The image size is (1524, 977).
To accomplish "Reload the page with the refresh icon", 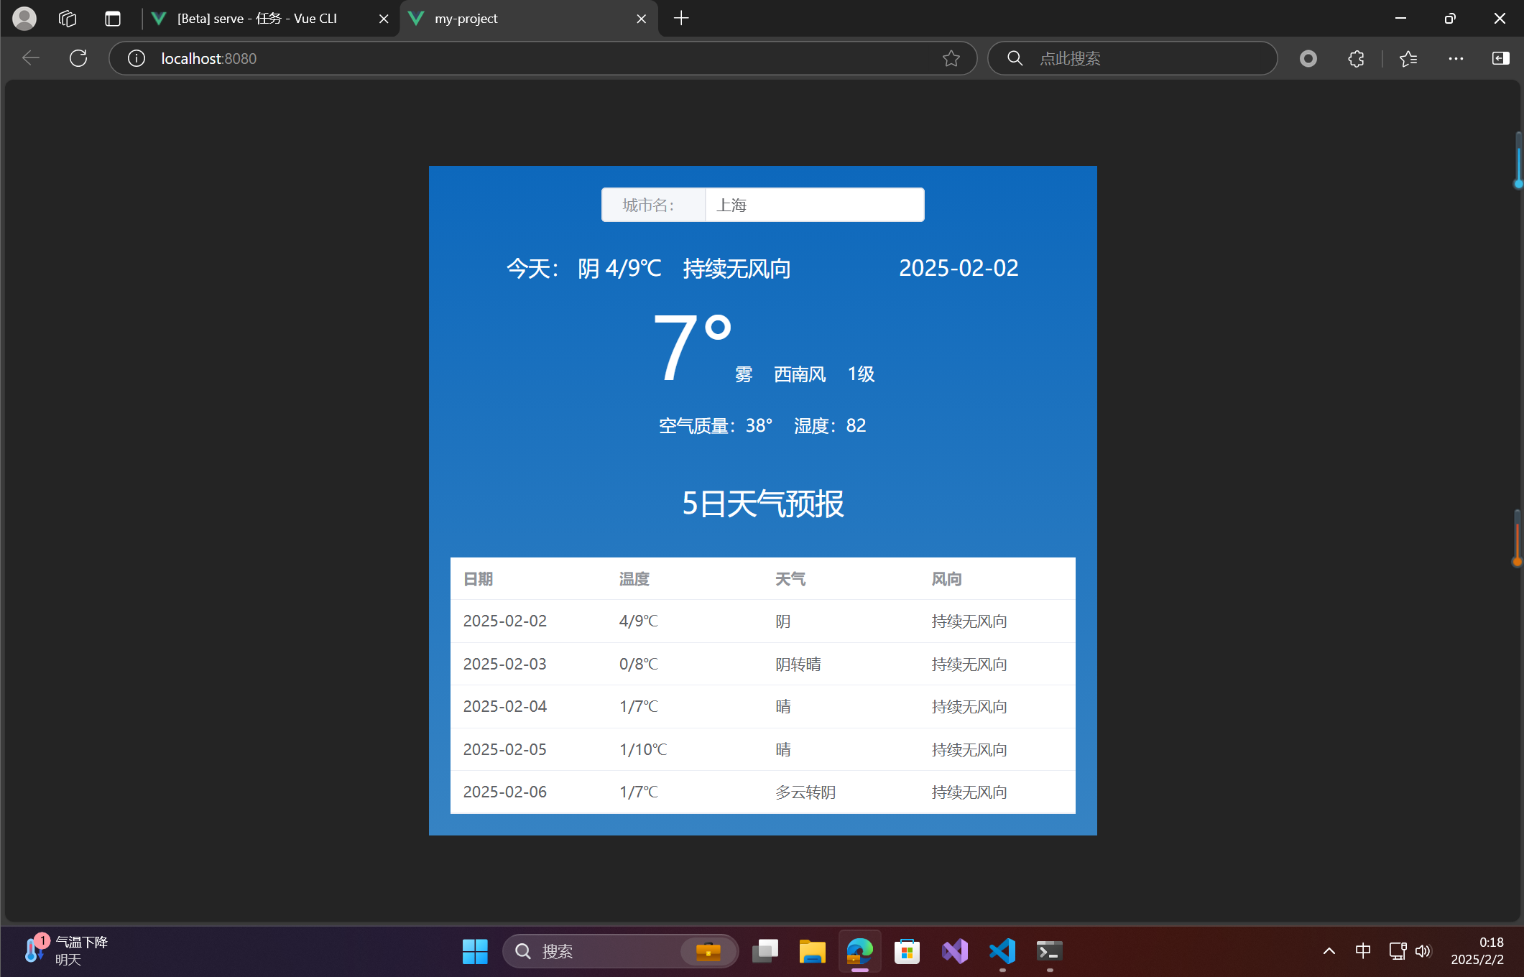I will pyautogui.click(x=78, y=58).
